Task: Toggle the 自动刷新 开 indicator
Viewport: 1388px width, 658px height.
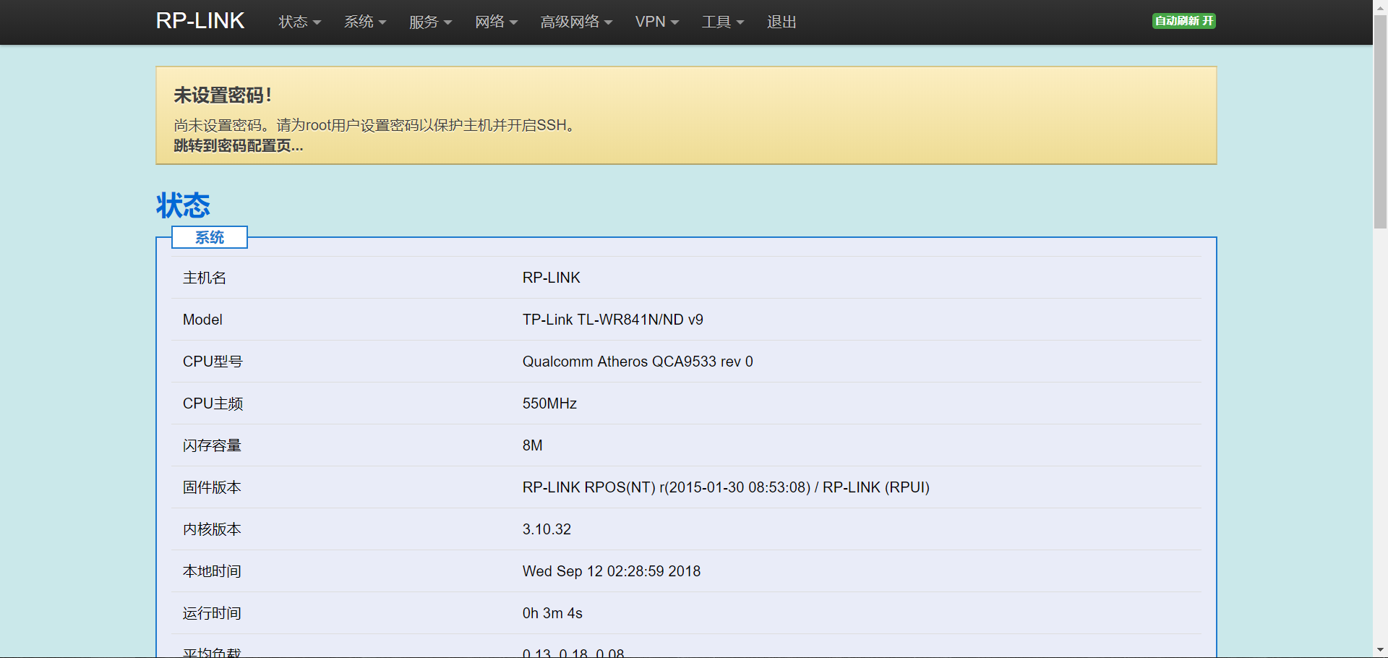Action: (1184, 21)
